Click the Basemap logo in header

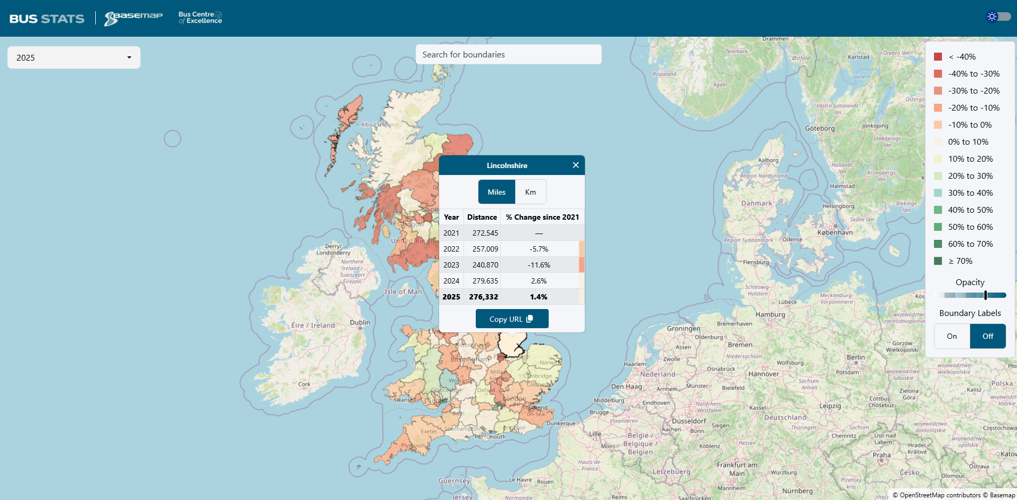tap(133, 18)
